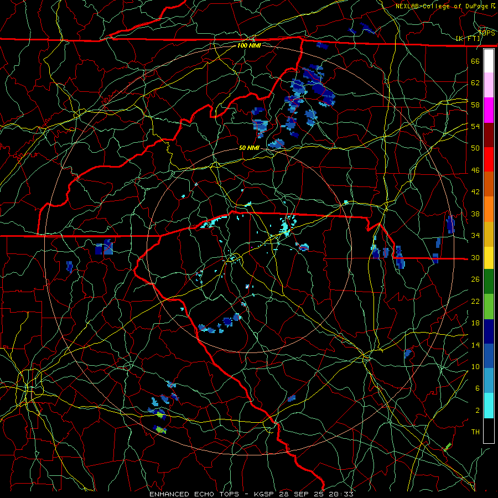498x498 pixels.
Task: Click the yellow legend swatch
Action: (x=489, y=257)
